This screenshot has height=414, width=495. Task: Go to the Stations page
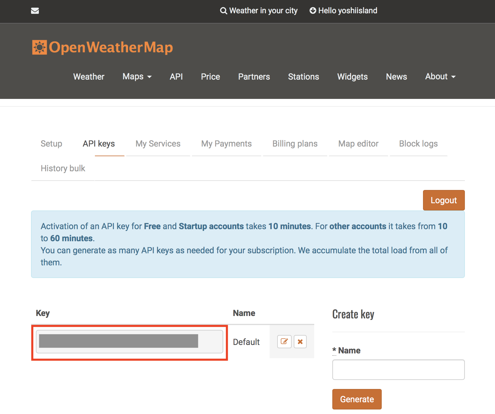(303, 77)
